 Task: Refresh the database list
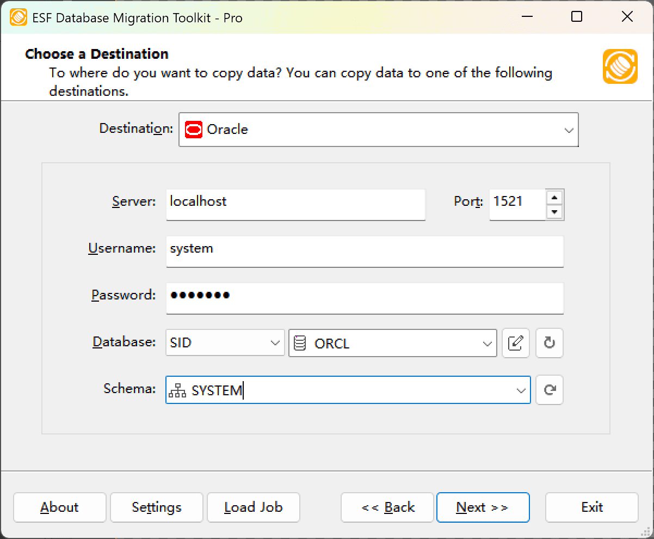(549, 343)
